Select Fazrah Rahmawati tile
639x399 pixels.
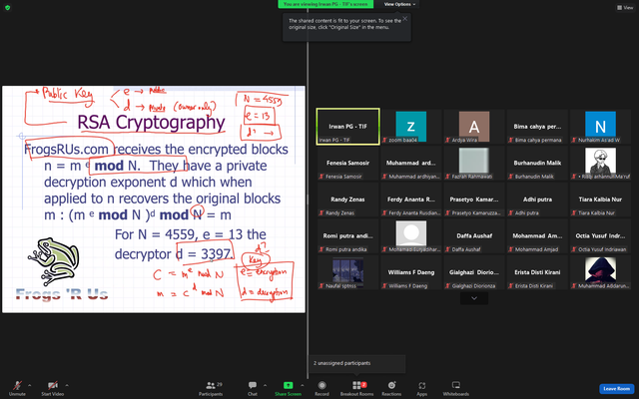coord(474,163)
